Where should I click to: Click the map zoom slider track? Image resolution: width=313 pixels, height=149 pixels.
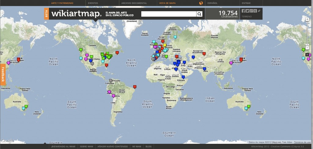pos(307,34)
